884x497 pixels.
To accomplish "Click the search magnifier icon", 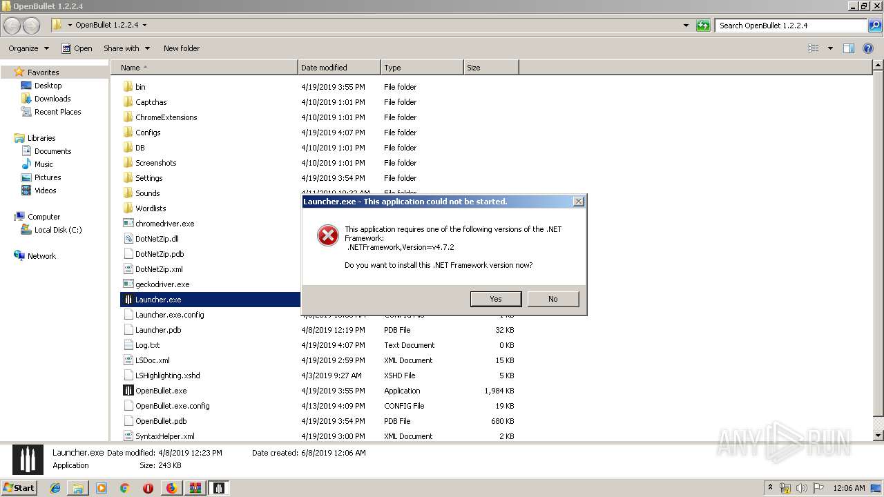I will coord(874,26).
